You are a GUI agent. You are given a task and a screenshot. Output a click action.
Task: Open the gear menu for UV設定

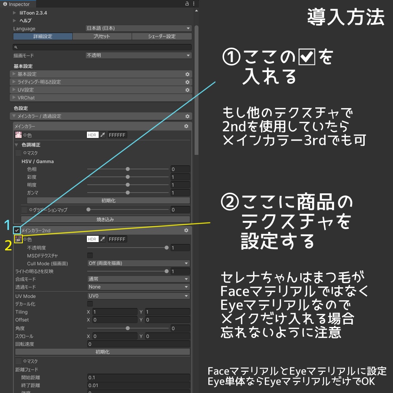pos(187,90)
